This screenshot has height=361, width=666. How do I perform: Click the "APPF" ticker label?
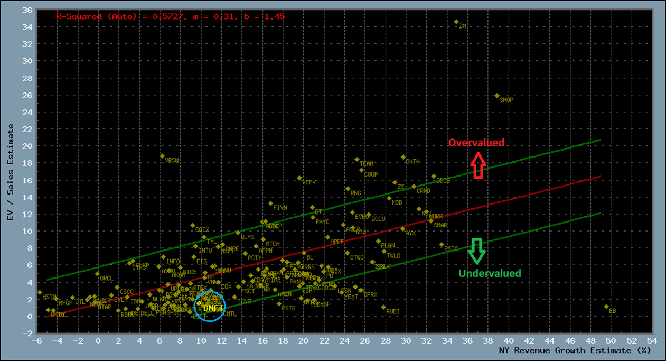[x=337, y=242]
